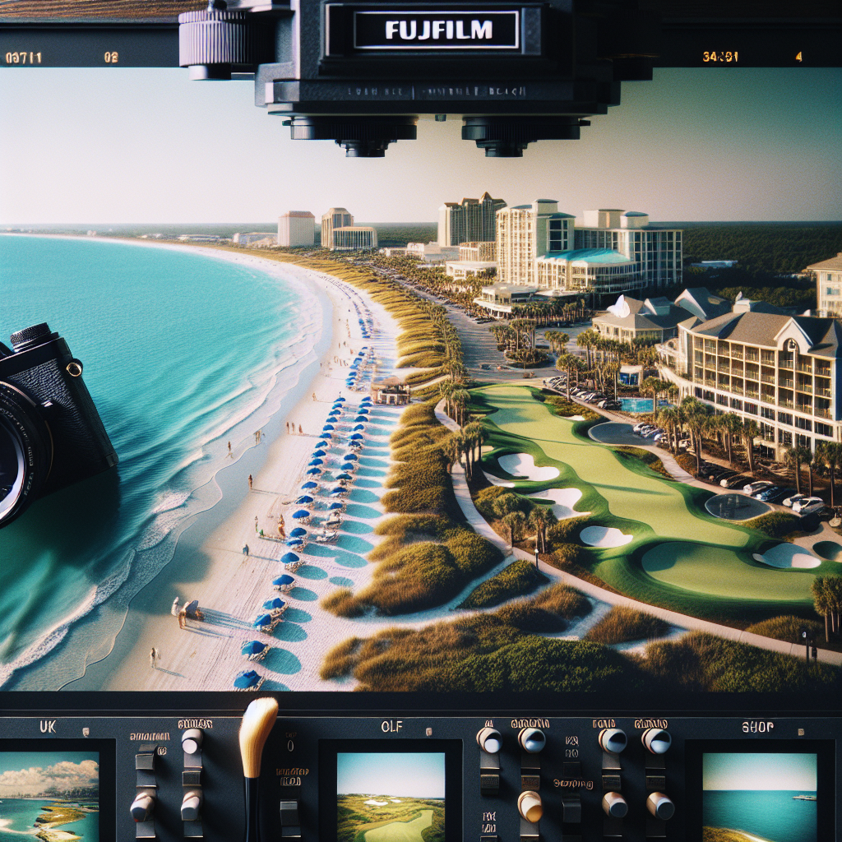Viewport: 842px width, 842px height.
Task: Select the UK label on the control panel
Action: (48, 727)
